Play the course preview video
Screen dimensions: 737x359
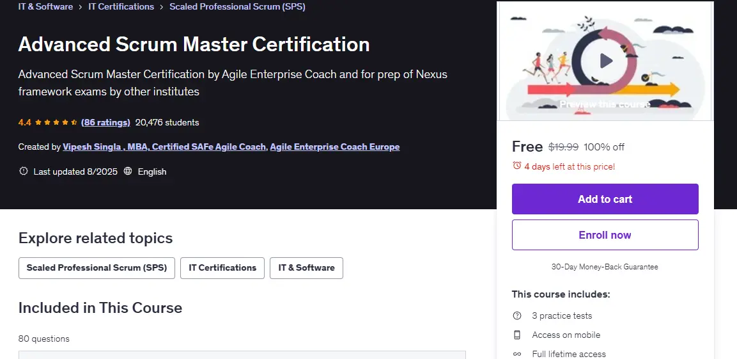(605, 61)
